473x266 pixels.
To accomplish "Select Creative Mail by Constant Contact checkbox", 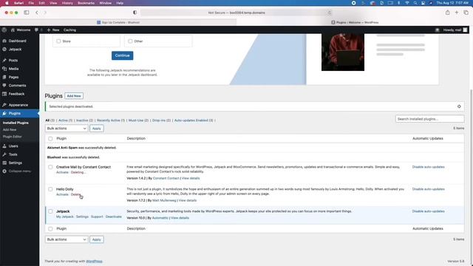I will [50, 167].
